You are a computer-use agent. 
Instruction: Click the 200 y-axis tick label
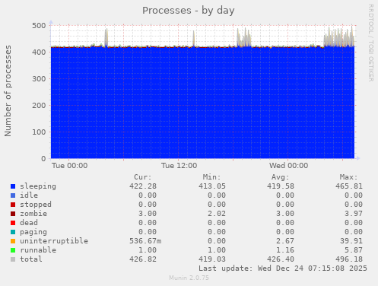click(x=39, y=106)
